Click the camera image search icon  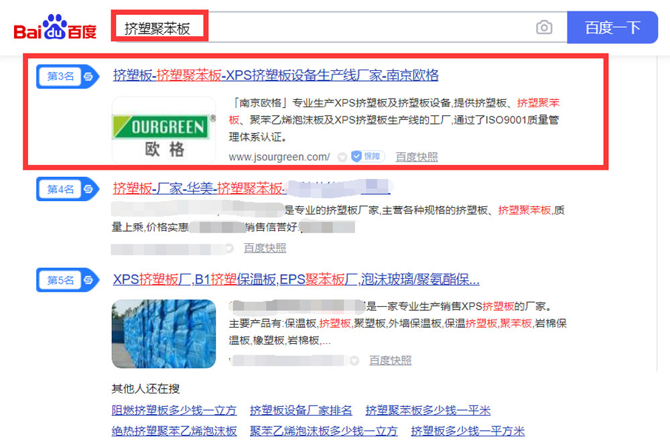click(544, 27)
